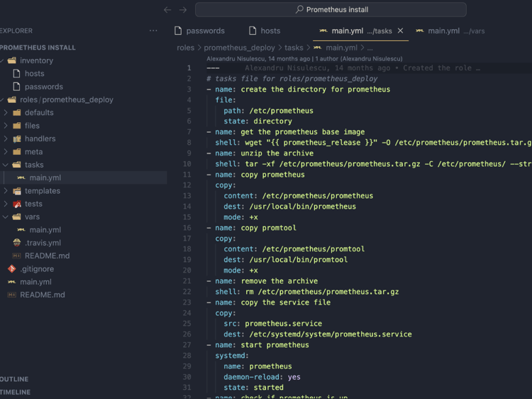Click the vars open-folder icon
This screenshot has height=399, width=532.
[x=16, y=217]
